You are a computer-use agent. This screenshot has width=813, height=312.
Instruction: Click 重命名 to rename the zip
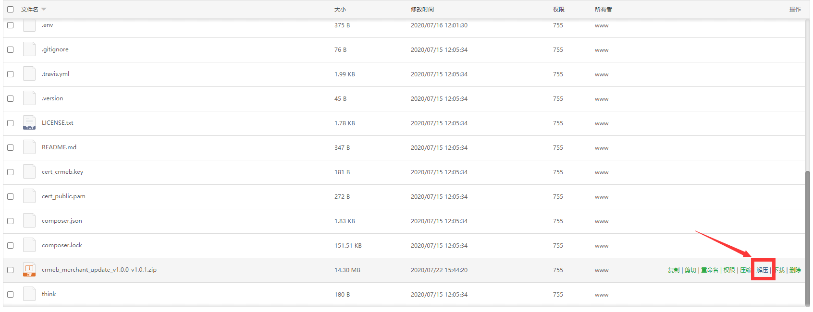click(x=709, y=270)
